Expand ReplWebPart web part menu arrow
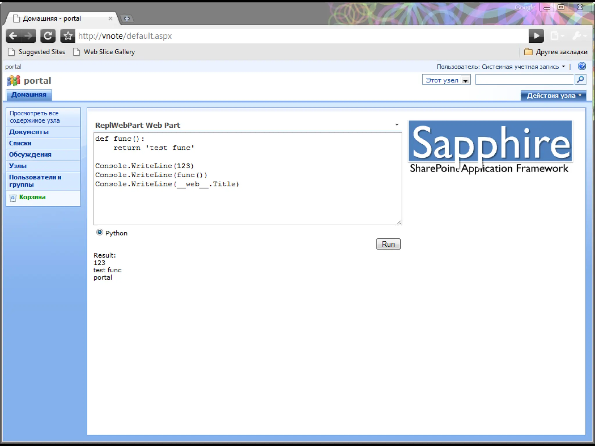 tap(397, 125)
